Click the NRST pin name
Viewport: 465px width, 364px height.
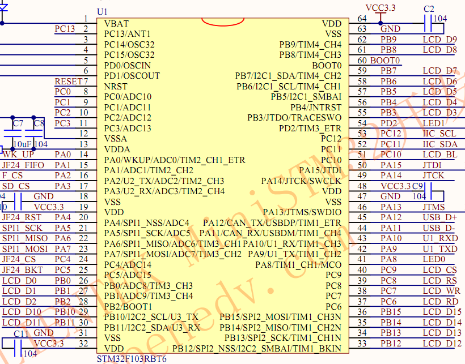pyautogui.click(x=116, y=87)
